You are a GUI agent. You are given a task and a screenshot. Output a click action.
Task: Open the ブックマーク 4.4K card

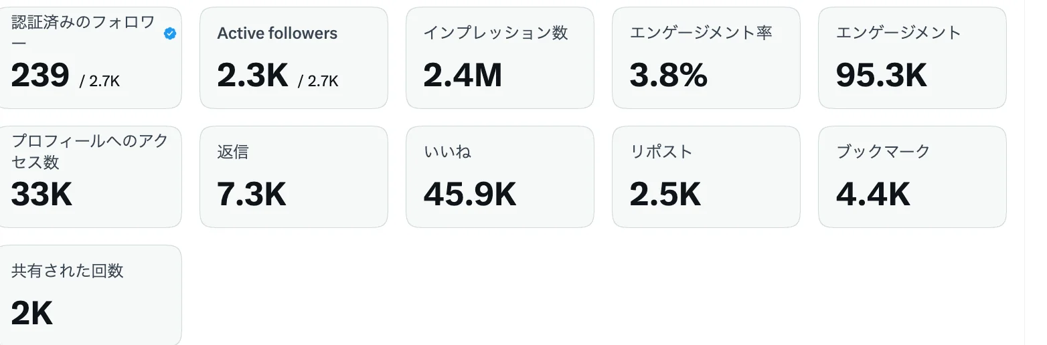pos(912,177)
